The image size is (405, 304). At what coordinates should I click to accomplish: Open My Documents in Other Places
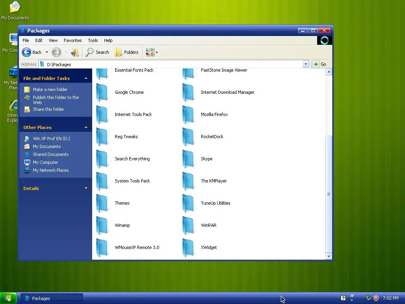coord(47,146)
